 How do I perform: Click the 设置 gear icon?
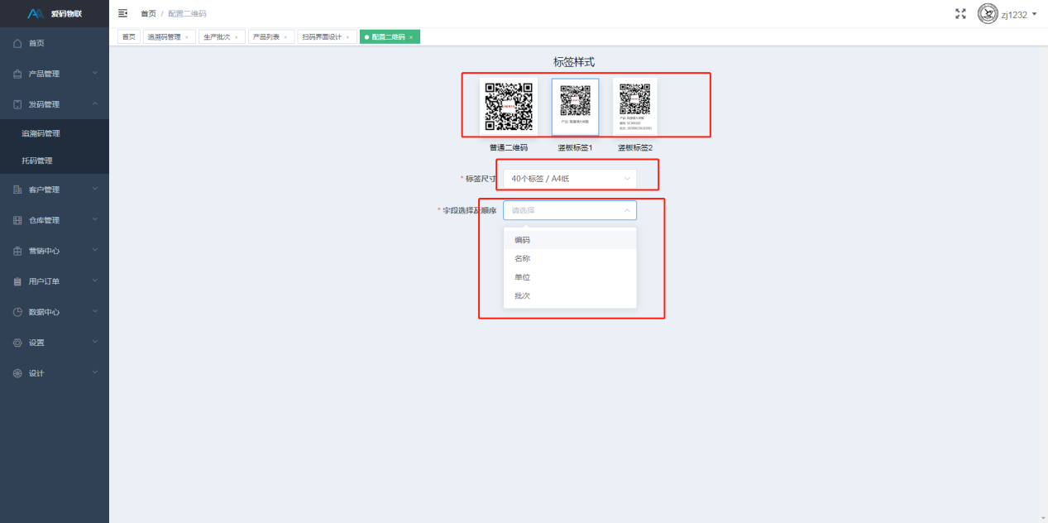(17, 343)
